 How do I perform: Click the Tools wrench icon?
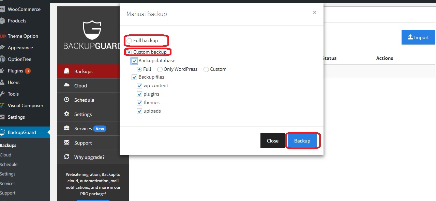2,94
